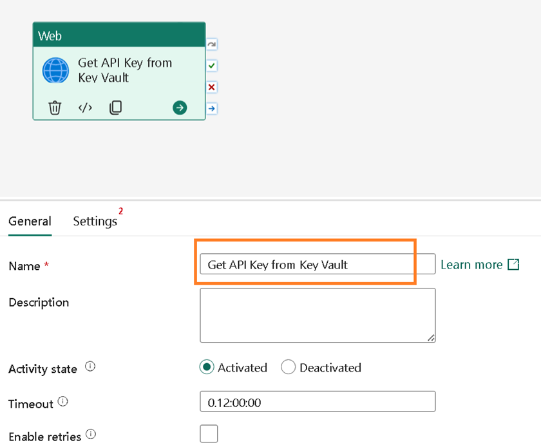Delete the Web activity with trash icon

(x=55, y=108)
